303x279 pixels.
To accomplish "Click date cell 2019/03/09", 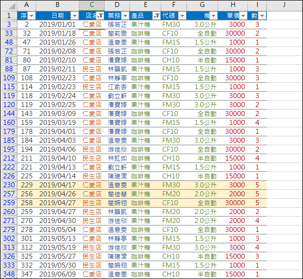I will point(58,113).
